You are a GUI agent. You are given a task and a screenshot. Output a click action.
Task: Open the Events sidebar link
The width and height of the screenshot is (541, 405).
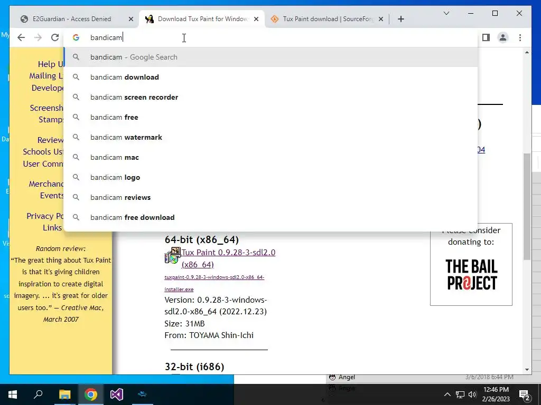pos(52,196)
